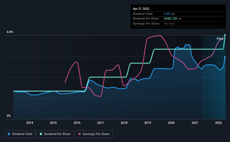Select the 2015 x-axis year label
Viewport: 230px width, 142px height.
53,123
